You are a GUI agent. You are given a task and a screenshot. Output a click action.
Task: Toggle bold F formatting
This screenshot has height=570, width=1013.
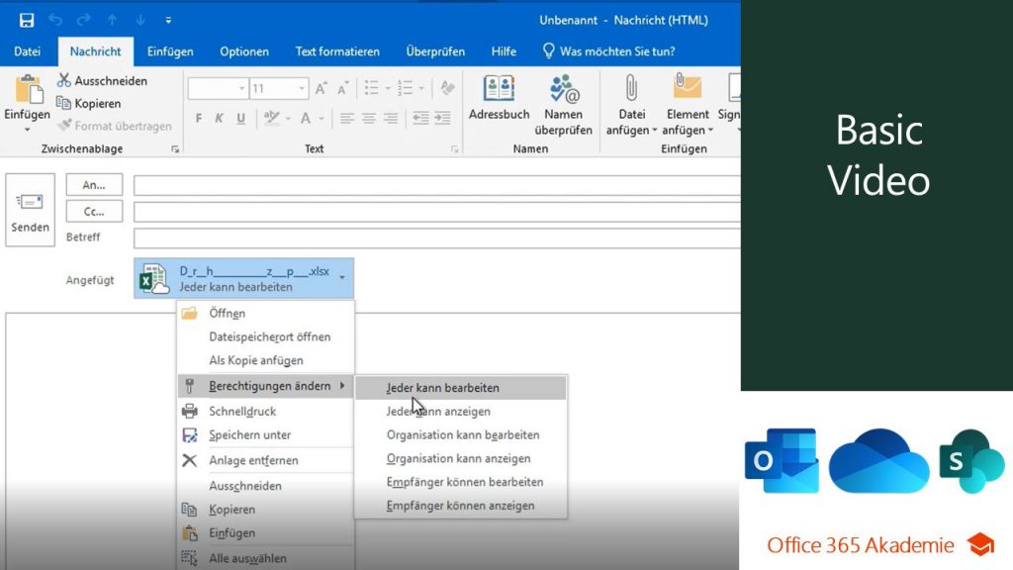pyautogui.click(x=198, y=119)
